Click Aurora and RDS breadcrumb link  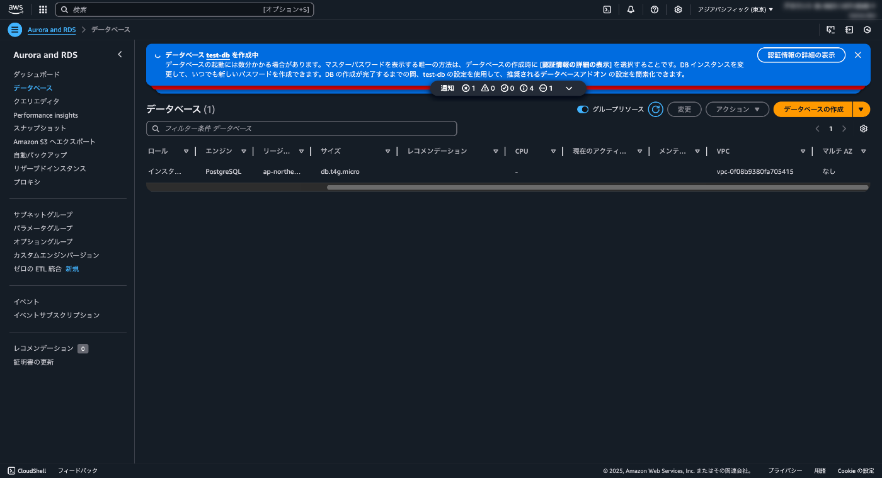[x=52, y=30]
